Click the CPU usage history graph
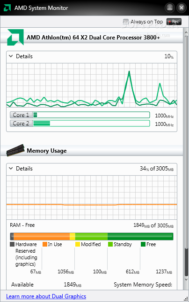 [92, 85]
